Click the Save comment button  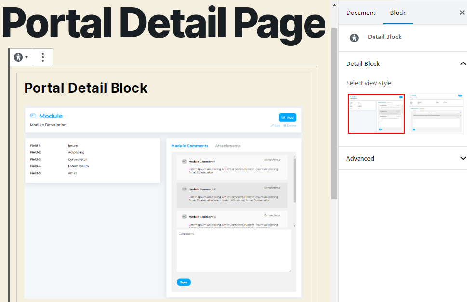point(184,282)
